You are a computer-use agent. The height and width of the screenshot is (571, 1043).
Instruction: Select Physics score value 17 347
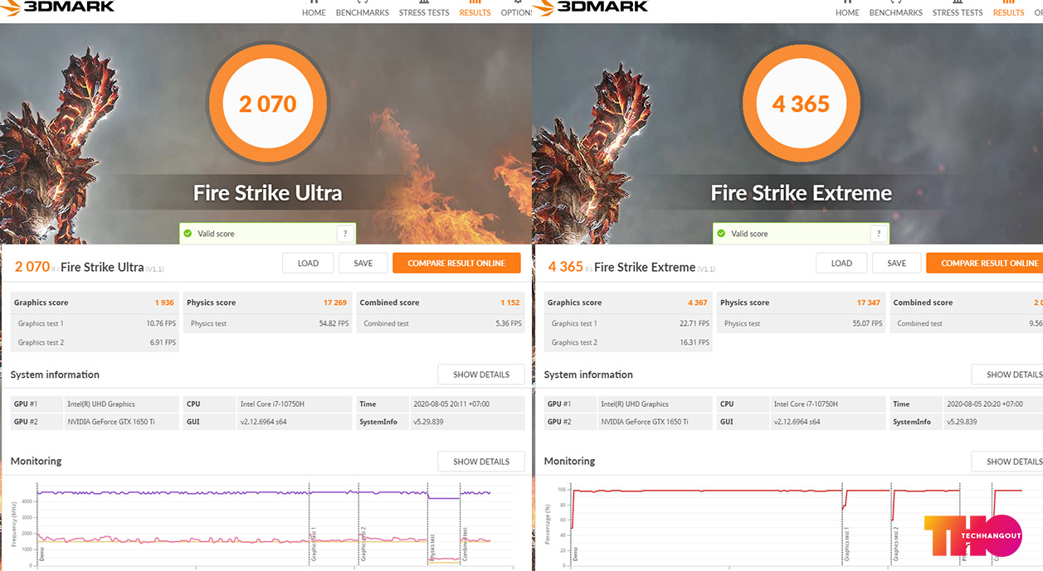click(869, 302)
